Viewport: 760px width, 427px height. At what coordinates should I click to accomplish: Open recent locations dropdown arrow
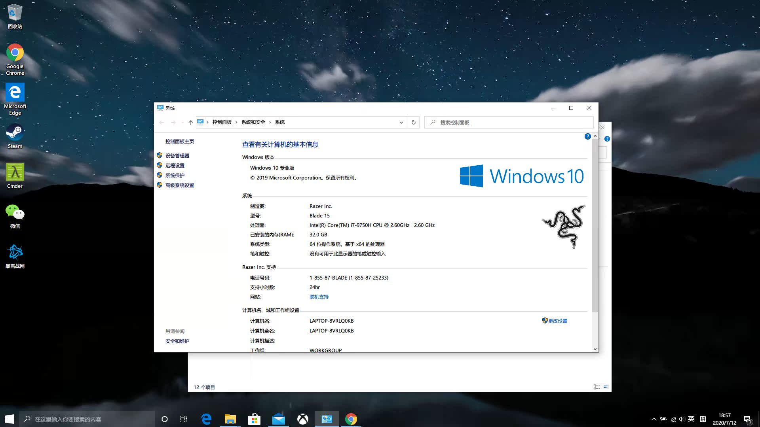click(x=182, y=122)
